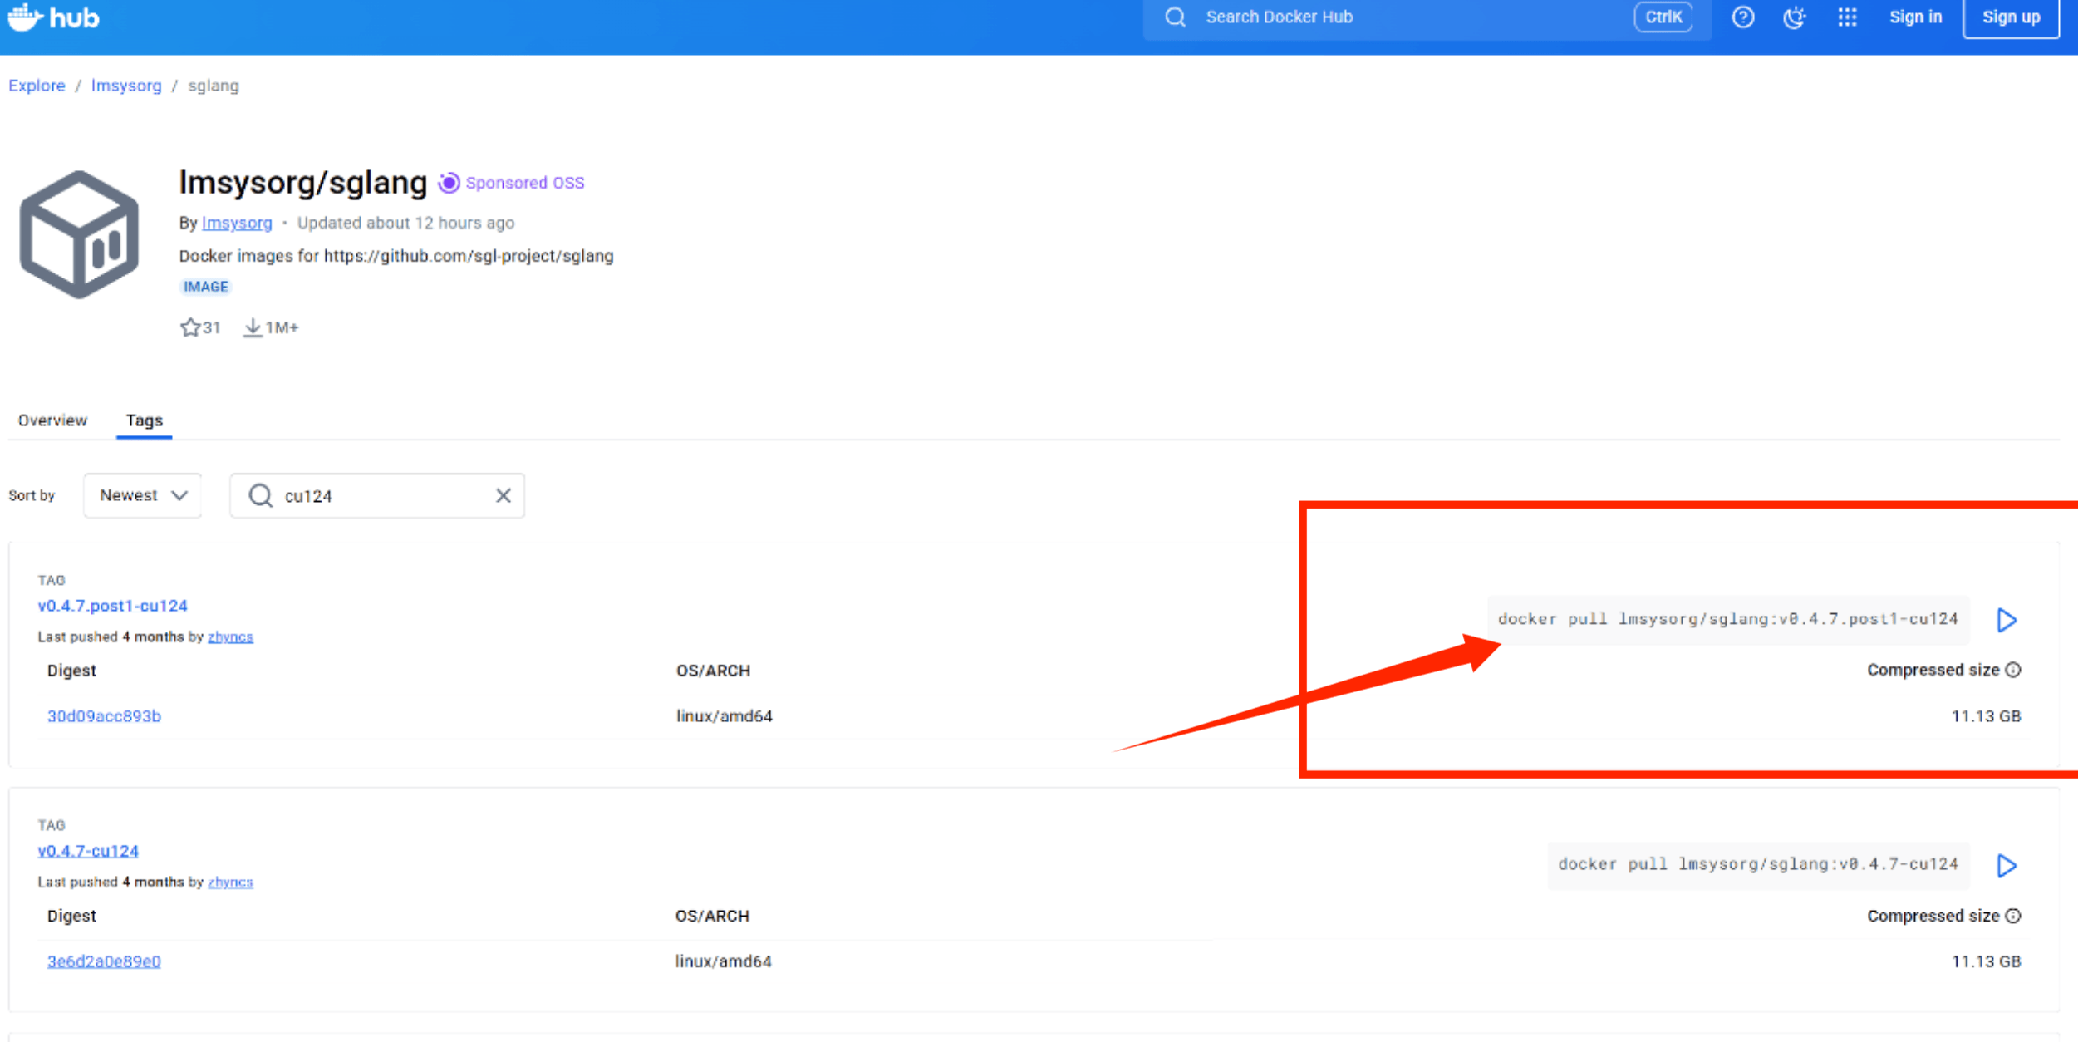Open the apps grid menu icon
The height and width of the screenshot is (1042, 2078).
tap(1846, 17)
